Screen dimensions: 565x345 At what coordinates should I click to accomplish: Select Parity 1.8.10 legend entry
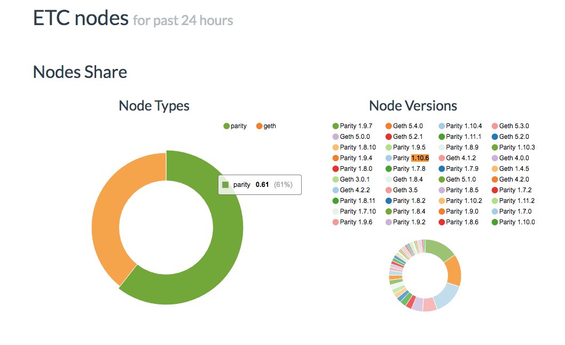(354, 147)
